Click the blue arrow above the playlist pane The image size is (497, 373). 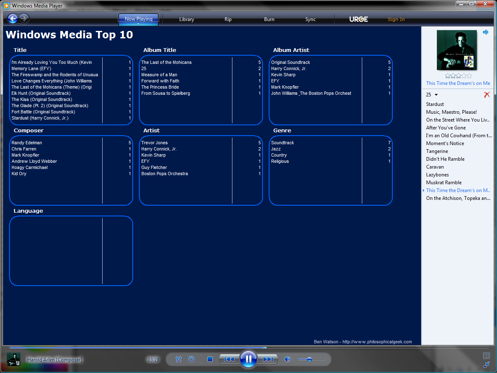coord(485,32)
